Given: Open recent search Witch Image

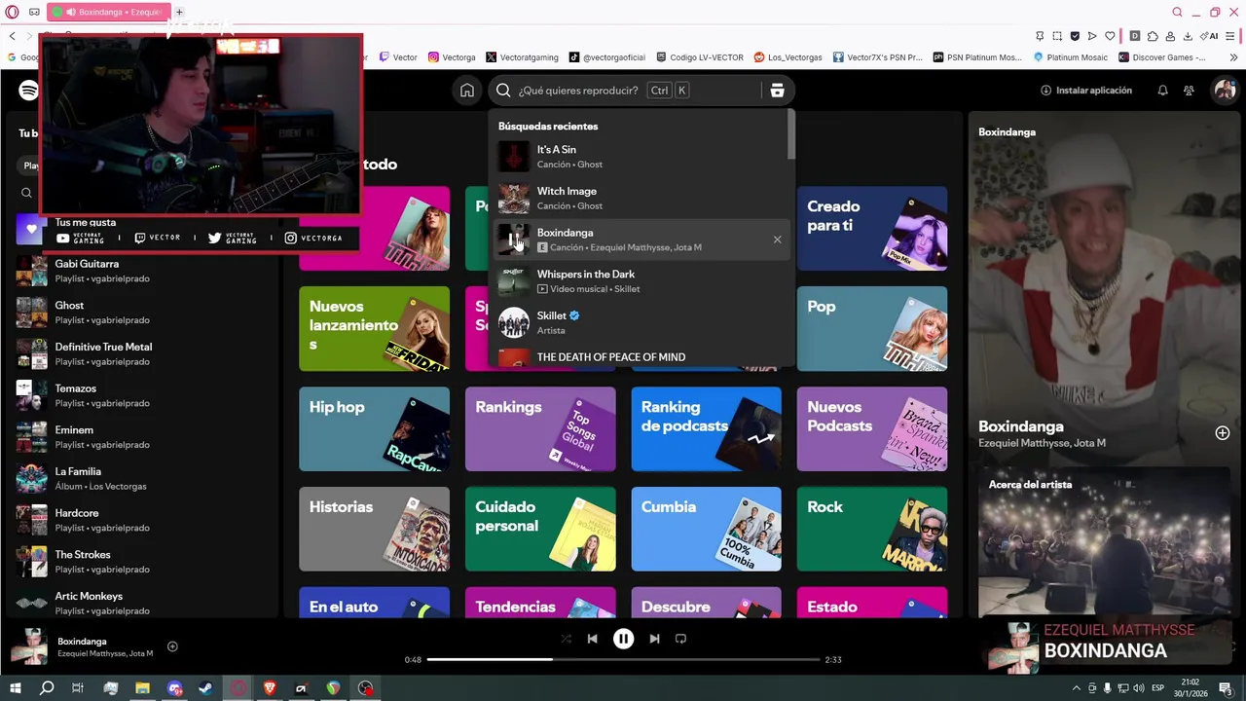Looking at the screenshot, I should pyautogui.click(x=641, y=198).
